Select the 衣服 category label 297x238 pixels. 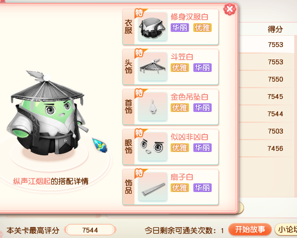(129, 27)
